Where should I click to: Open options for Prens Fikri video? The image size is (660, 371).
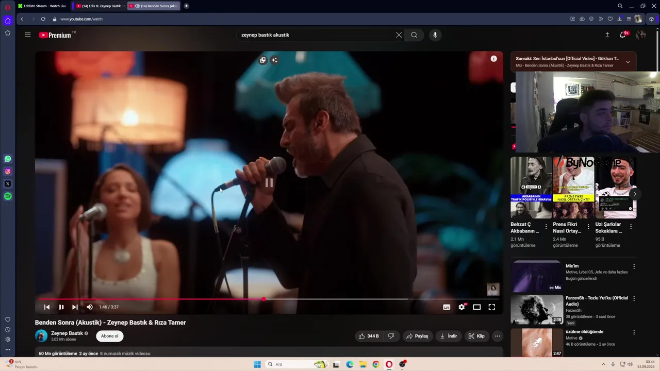pos(588,227)
